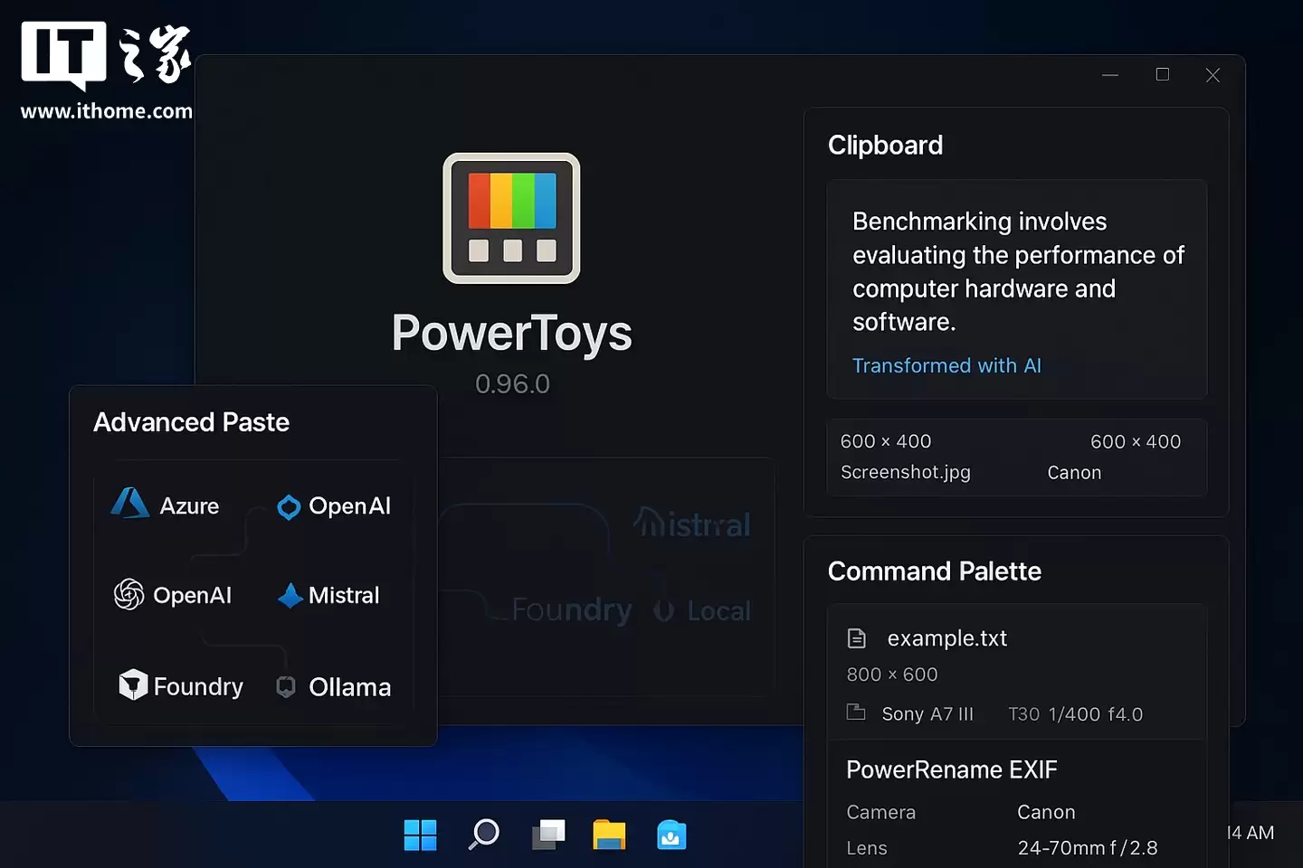Open the Windows Start menu
1303x868 pixels.
click(x=420, y=835)
